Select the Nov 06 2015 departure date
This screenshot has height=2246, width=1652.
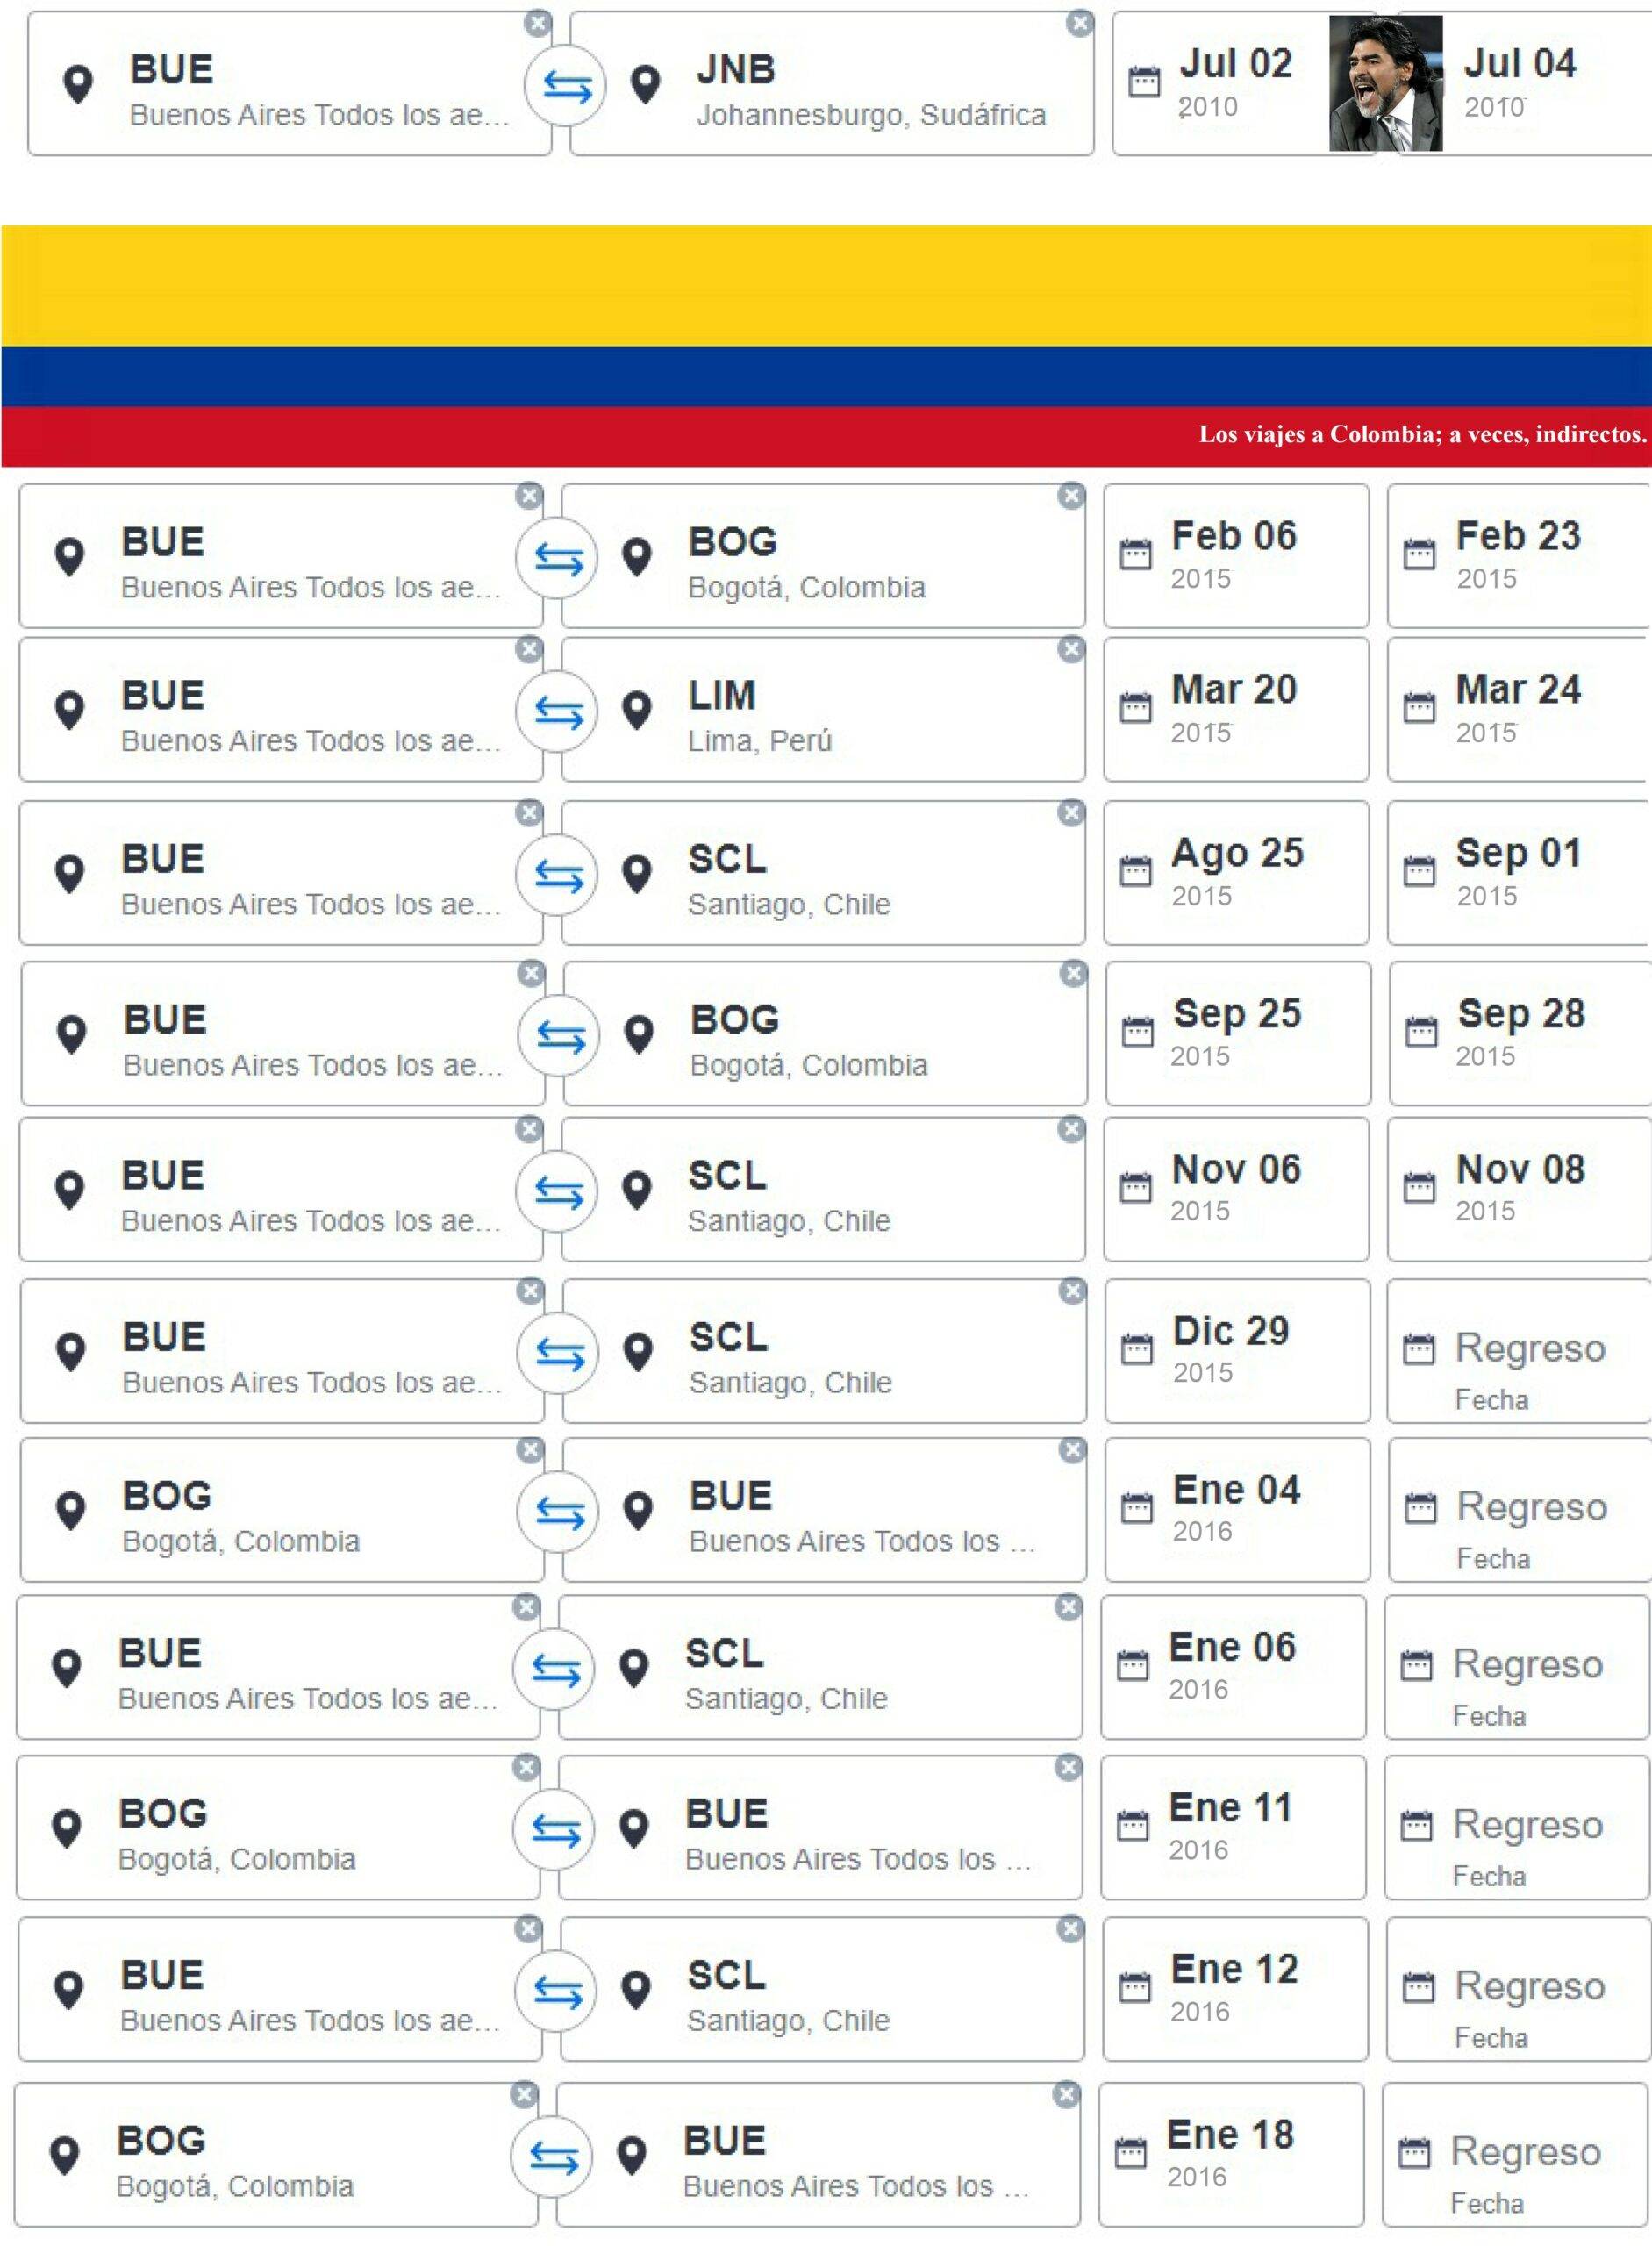(1235, 1188)
